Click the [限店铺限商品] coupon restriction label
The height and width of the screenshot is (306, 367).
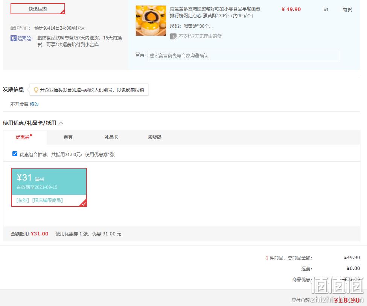click(47, 200)
